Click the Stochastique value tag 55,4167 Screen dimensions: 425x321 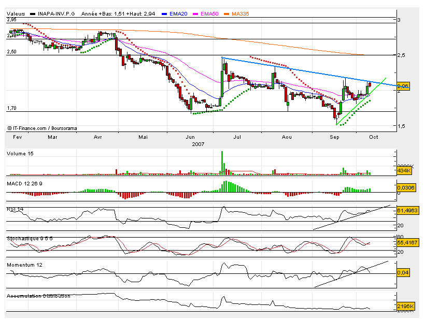coord(407,242)
